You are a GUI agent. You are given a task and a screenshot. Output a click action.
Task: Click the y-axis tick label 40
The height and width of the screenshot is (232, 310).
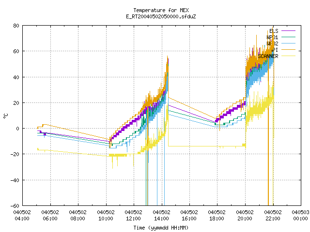pos(16,77)
